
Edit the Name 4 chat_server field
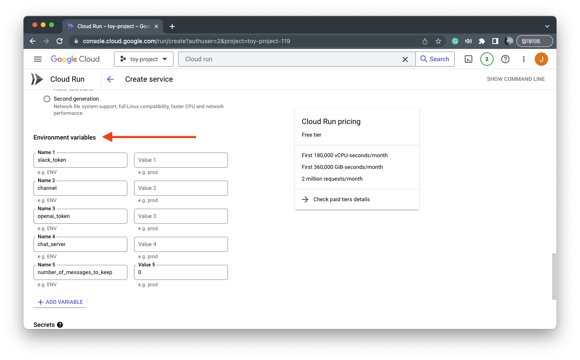80,244
